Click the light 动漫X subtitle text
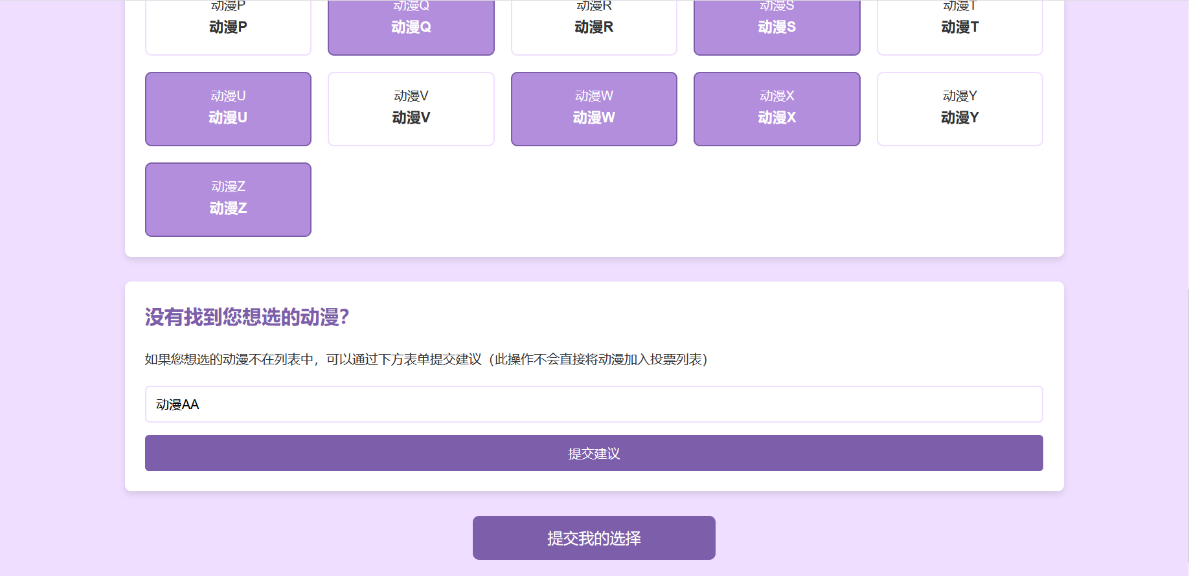 pos(776,96)
